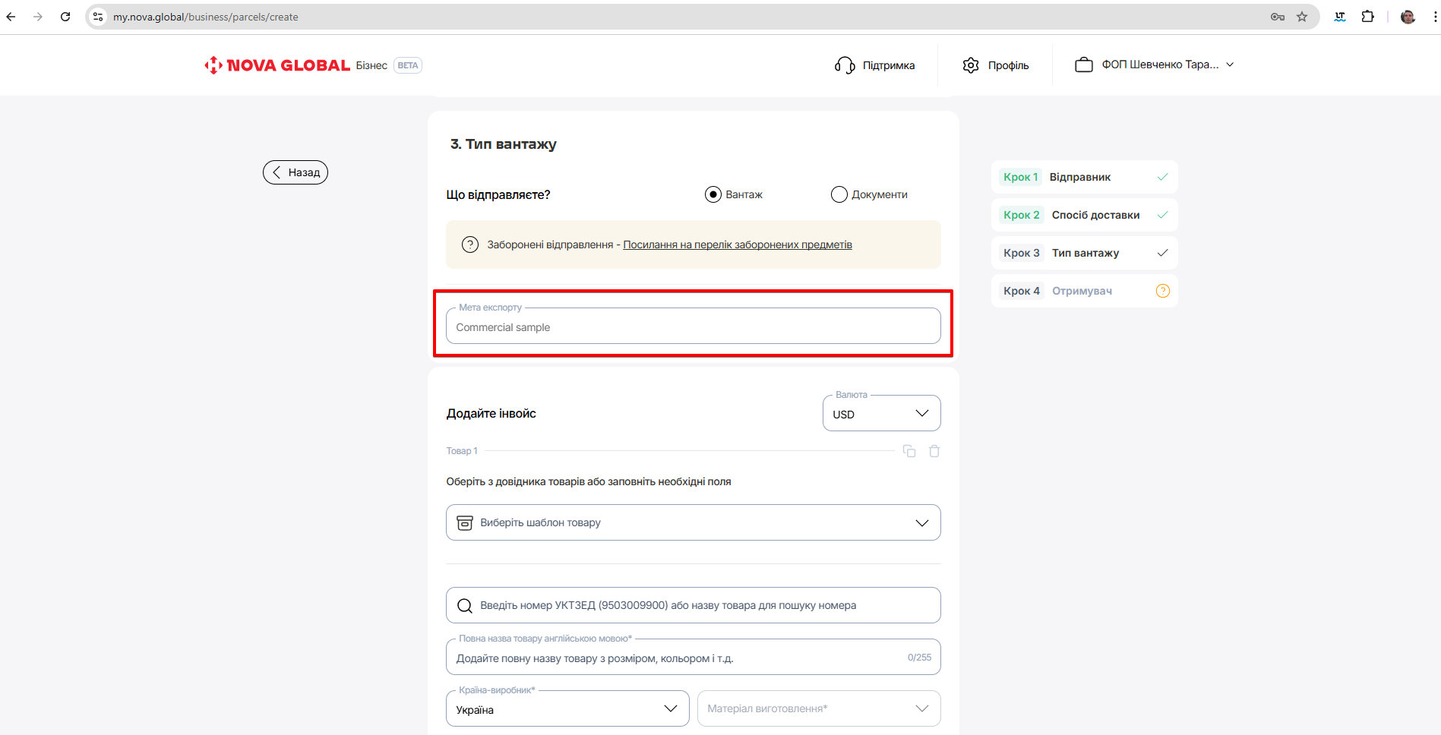Click the Підтримка headset icon
Viewport: 1441px width, 735px height.
(845, 65)
